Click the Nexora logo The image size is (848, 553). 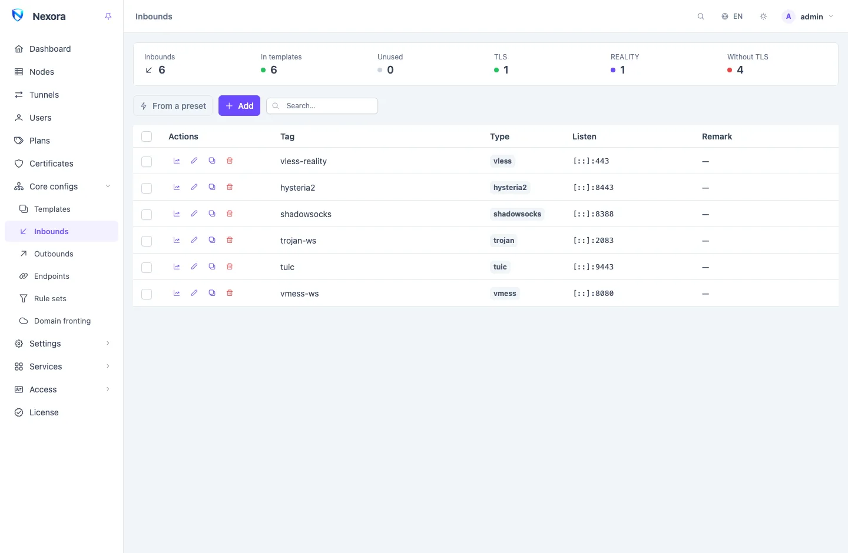pos(18,16)
